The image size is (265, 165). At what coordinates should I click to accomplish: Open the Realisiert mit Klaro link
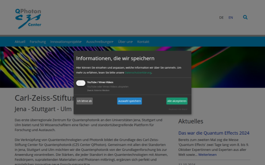pos(178,109)
